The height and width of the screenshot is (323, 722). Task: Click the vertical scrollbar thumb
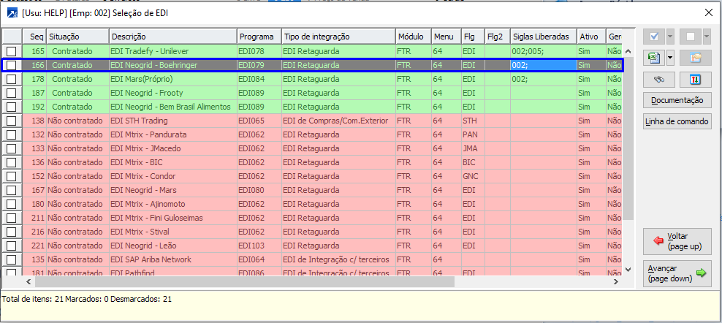pyautogui.click(x=628, y=138)
